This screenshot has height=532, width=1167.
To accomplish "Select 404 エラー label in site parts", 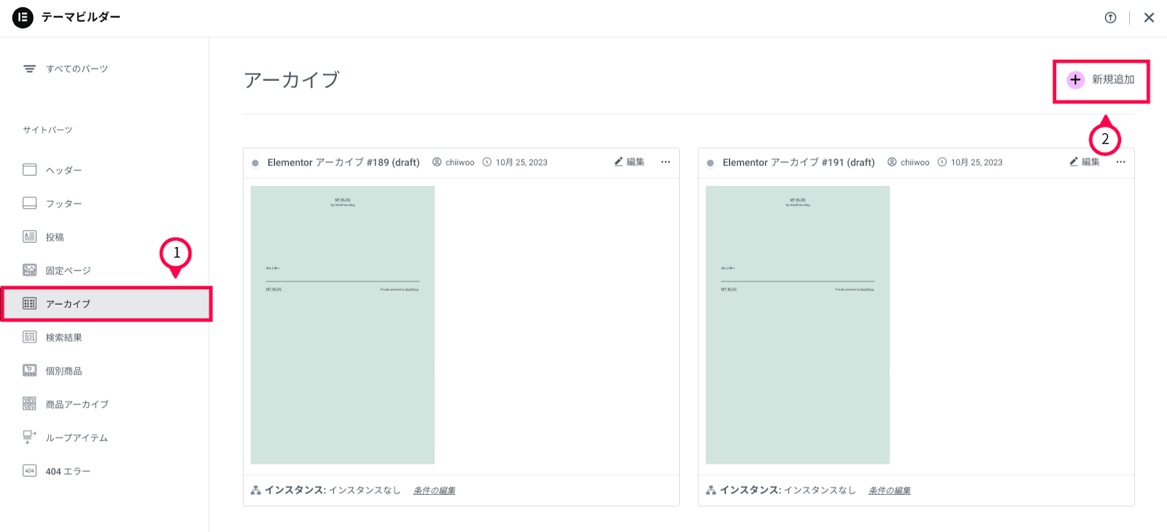I will pyautogui.click(x=68, y=472).
